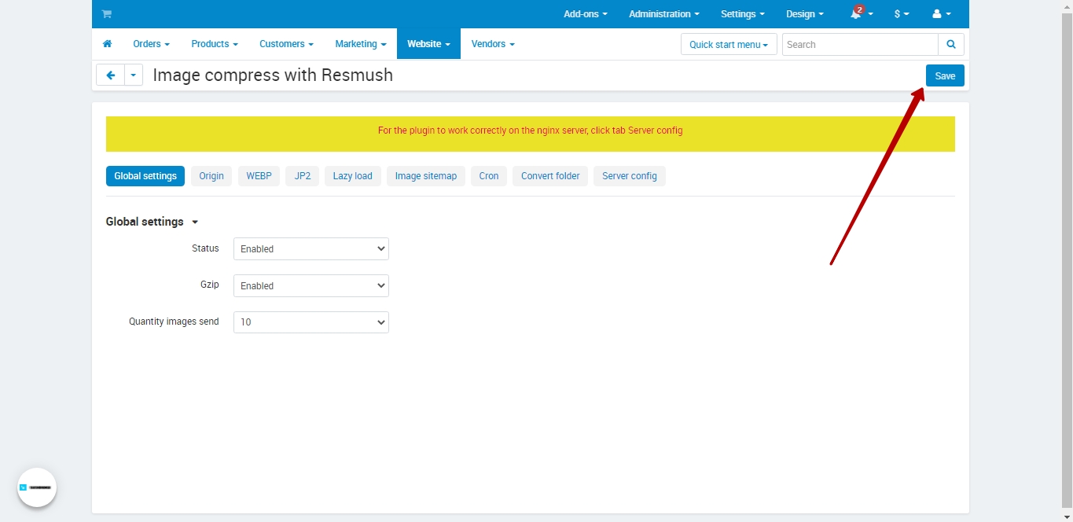This screenshot has height=522, width=1073.
Task: Open the dropdown next to the back arrow
Action: point(134,75)
